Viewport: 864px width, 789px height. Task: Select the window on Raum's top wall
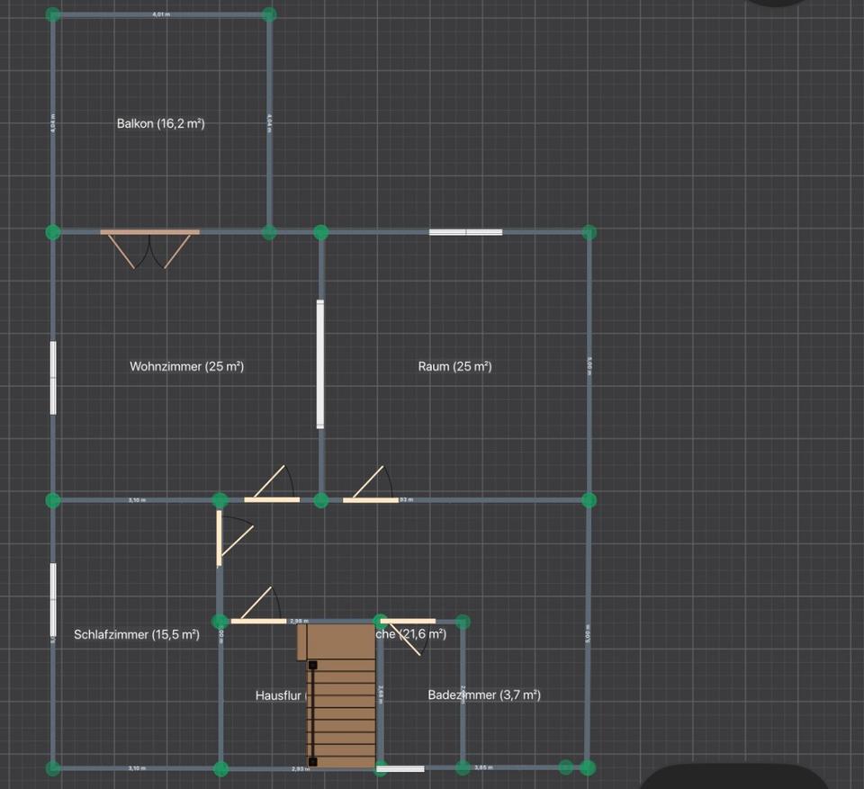tap(465, 232)
